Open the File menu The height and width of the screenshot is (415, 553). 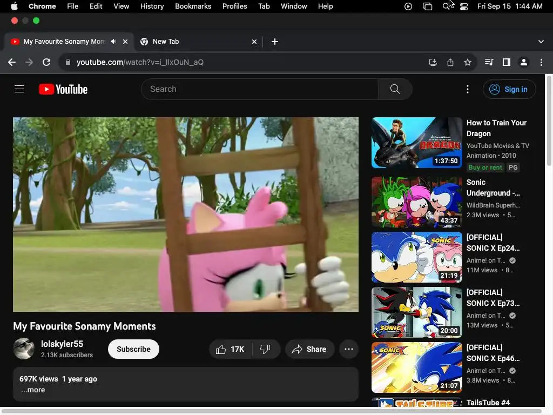73,6
